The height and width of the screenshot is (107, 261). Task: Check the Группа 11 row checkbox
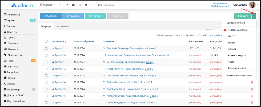[46, 62]
